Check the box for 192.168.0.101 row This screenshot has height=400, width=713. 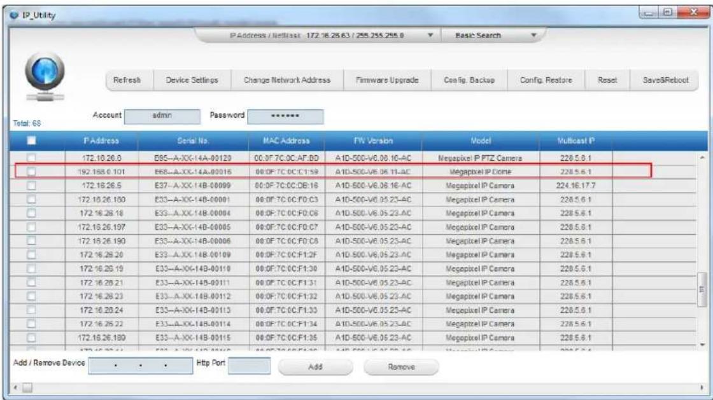coord(31,172)
